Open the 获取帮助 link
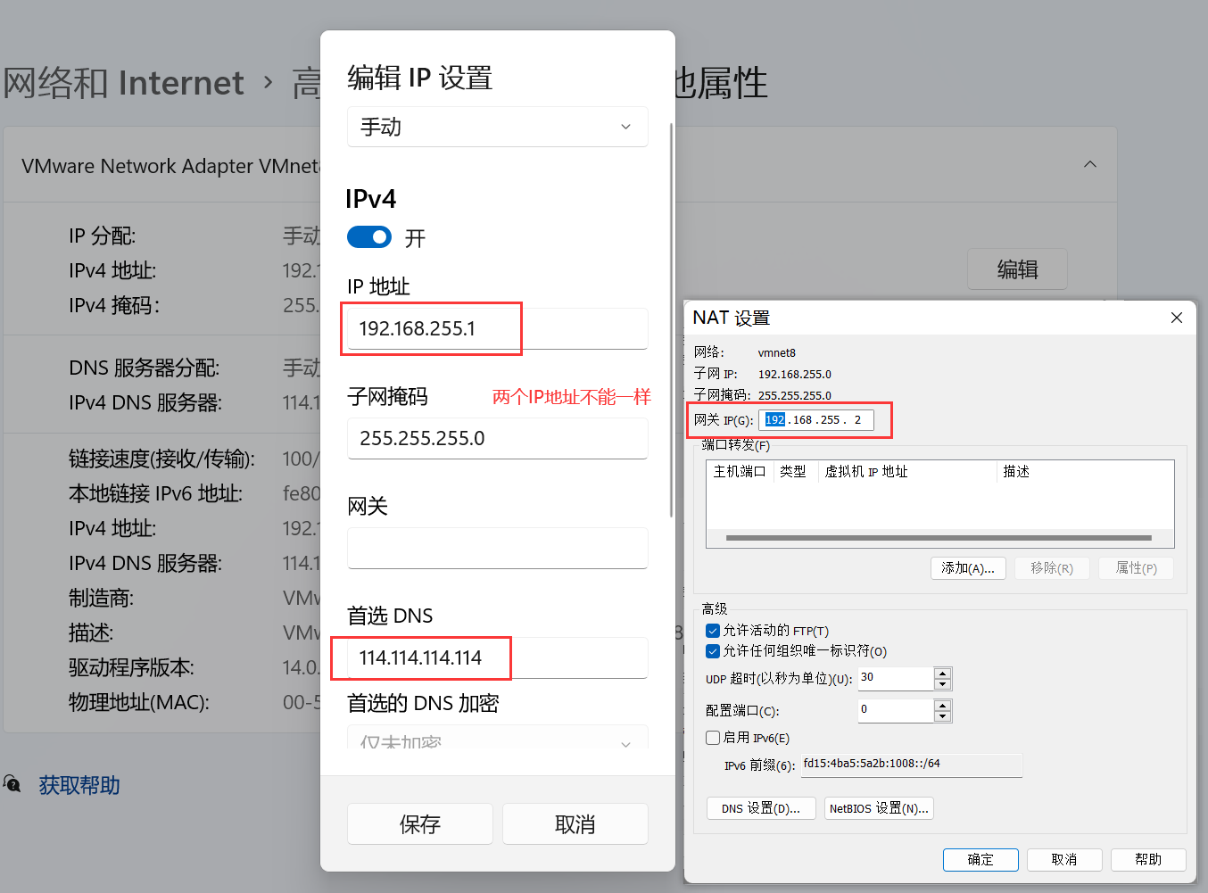Viewport: 1208px width, 893px height. click(79, 785)
